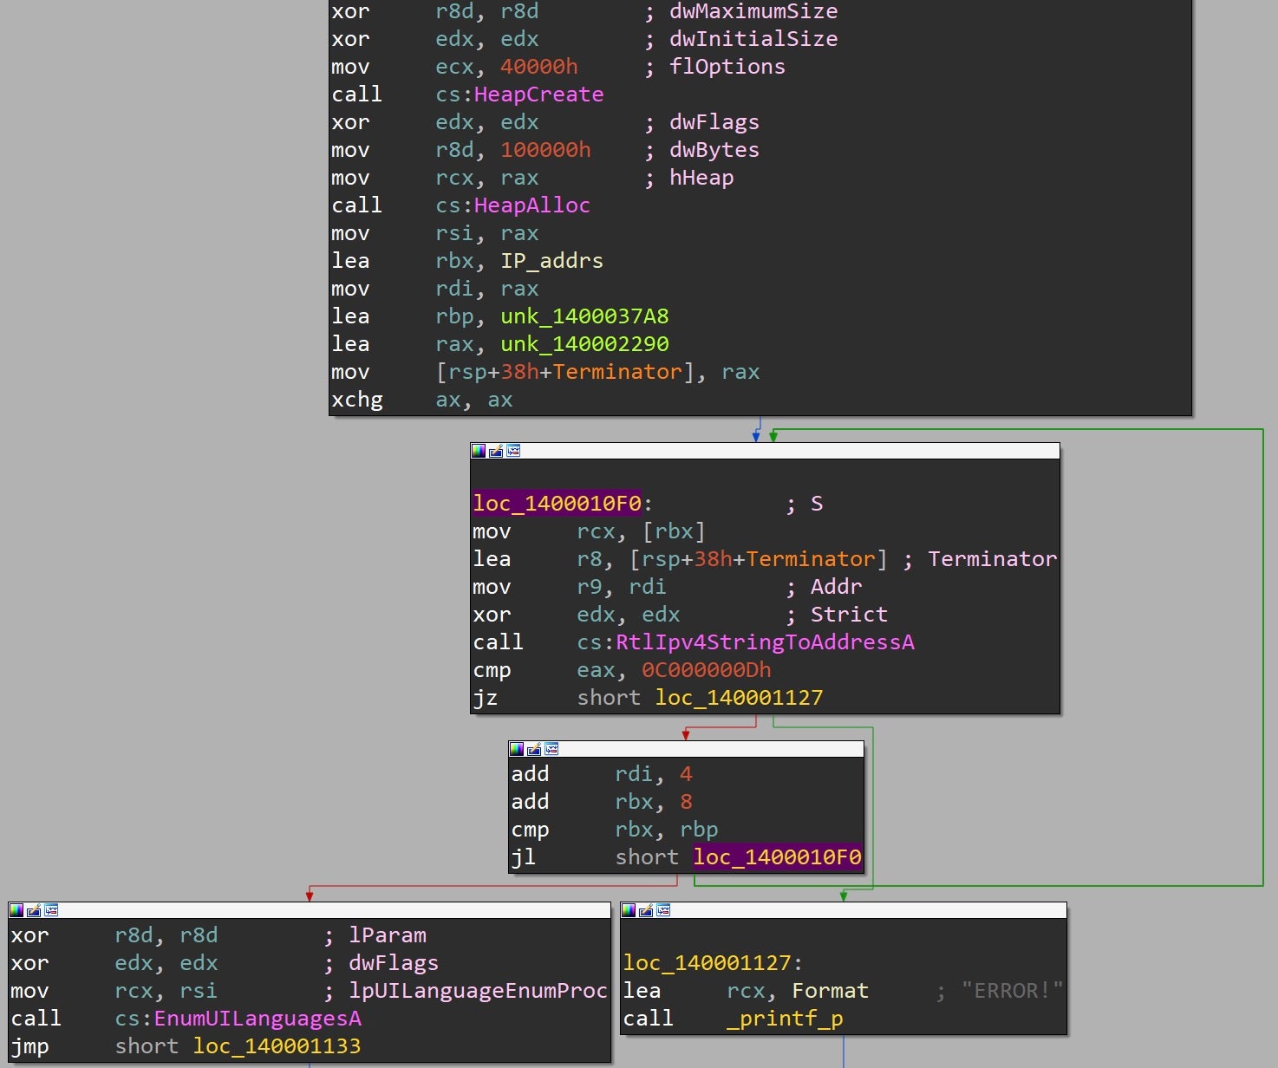The width and height of the screenshot is (1278, 1068).
Task: Open color picker on the ERROR! printf block
Action: [629, 910]
